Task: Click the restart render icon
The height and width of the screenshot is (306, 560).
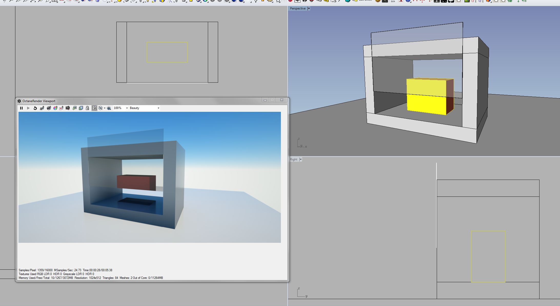Action: tap(35, 108)
